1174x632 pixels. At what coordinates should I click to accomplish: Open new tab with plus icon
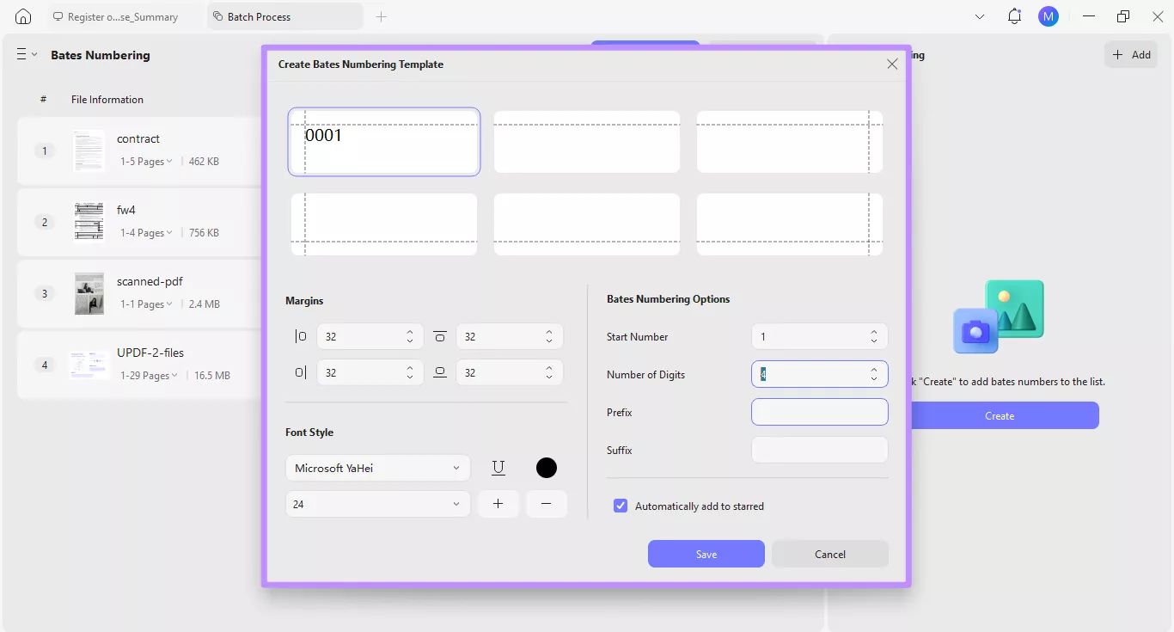[x=382, y=16]
